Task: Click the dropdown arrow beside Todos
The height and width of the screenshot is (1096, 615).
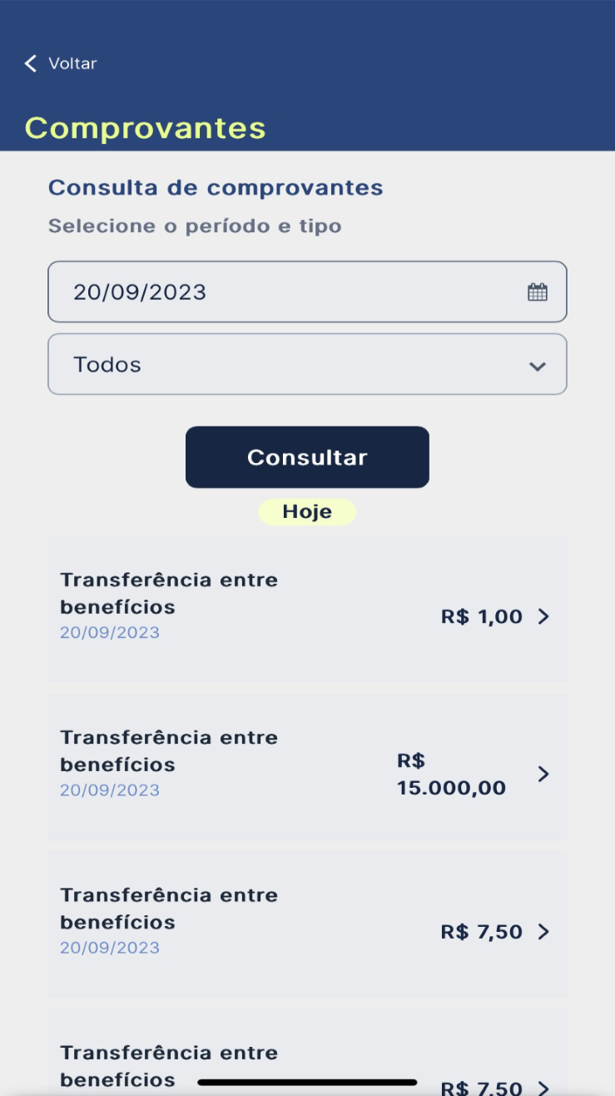Action: [x=538, y=366]
